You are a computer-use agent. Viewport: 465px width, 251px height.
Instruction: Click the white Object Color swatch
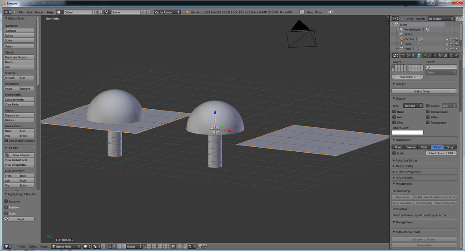(x=407, y=132)
